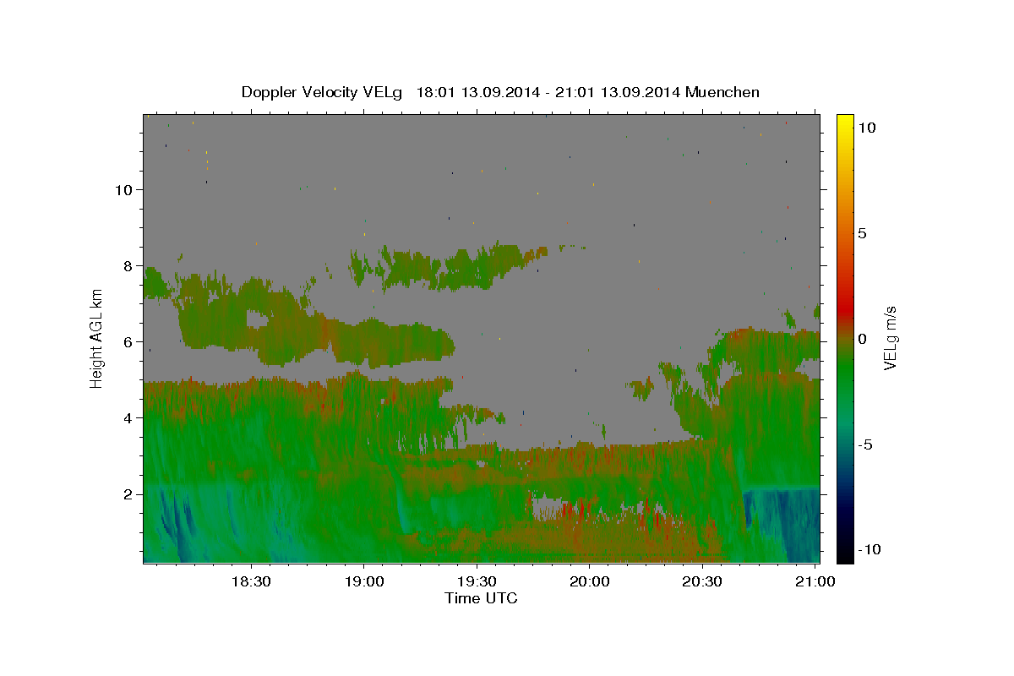Click the colorbar value 10 at top
1014x676 pixels.
[x=866, y=127]
